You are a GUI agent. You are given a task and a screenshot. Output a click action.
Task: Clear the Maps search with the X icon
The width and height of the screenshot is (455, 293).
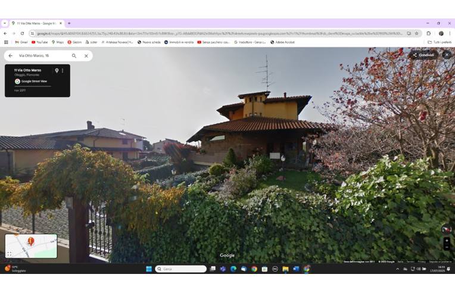[86, 56]
